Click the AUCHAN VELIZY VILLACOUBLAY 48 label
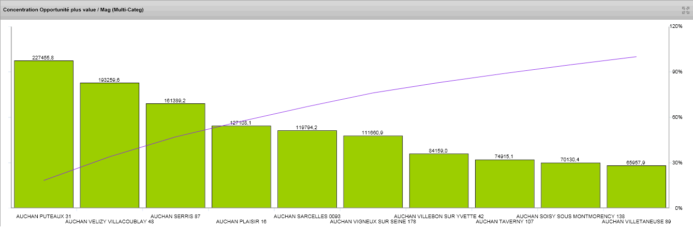This screenshot has height=229, width=693. click(110, 222)
